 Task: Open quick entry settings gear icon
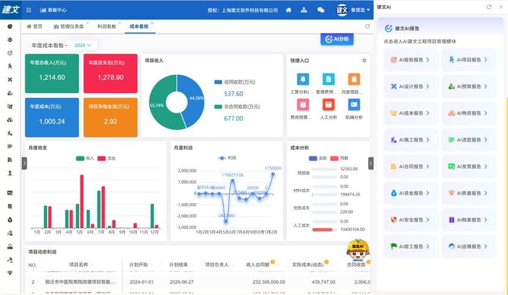tap(364, 60)
